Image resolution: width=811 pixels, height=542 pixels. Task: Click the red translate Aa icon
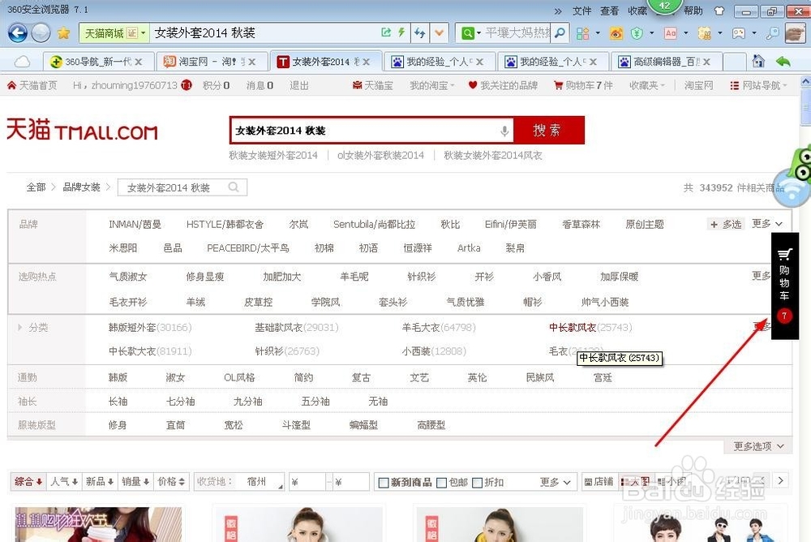(671, 33)
